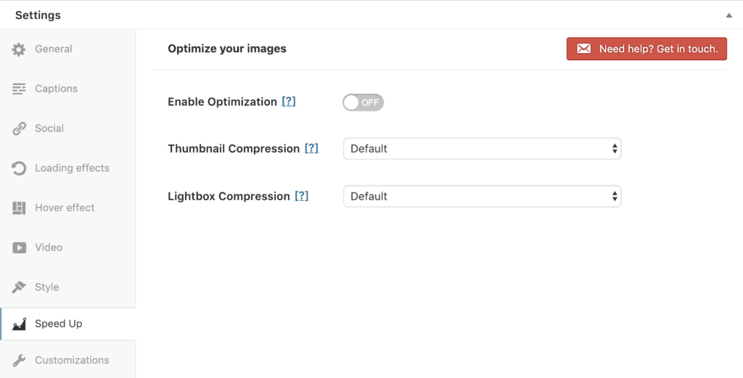The height and width of the screenshot is (378, 743).
Task: Click the Captions text-lines icon
Action: [x=19, y=89]
